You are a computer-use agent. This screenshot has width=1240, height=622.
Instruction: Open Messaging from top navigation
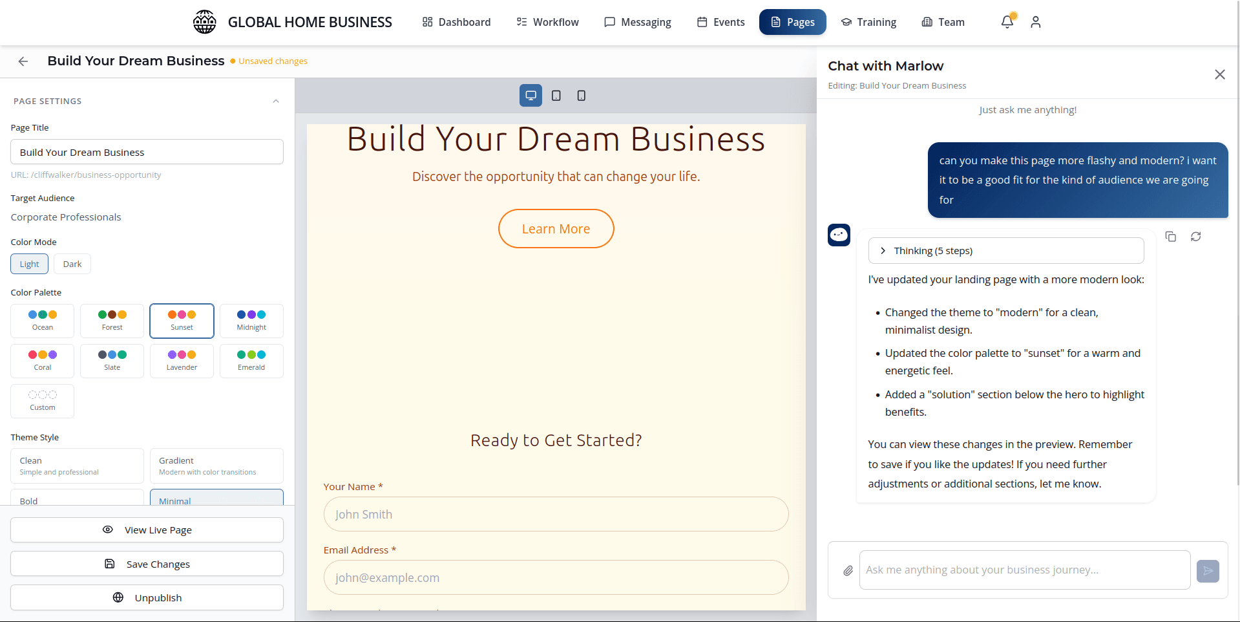[x=637, y=22]
